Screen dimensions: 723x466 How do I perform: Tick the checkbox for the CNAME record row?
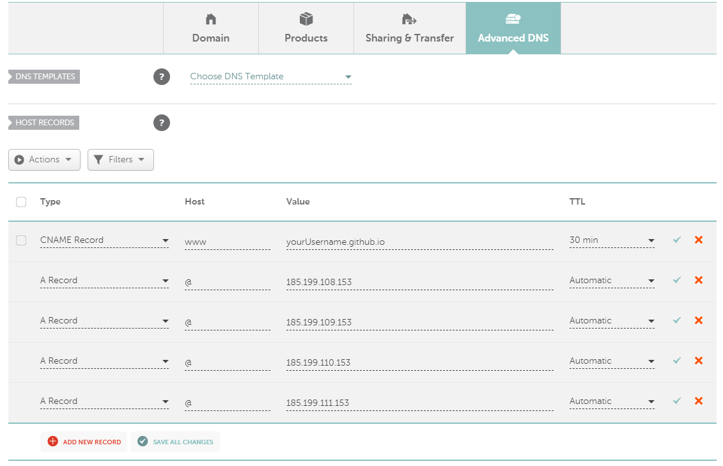pos(21,240)
